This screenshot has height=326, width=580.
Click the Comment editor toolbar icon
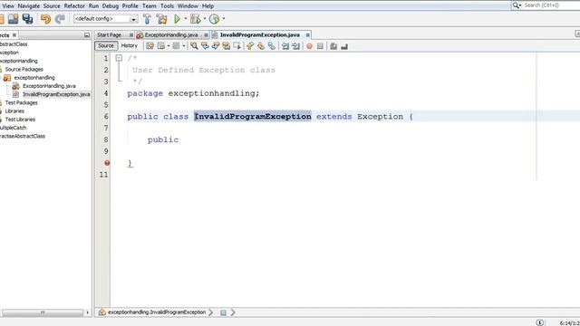pyautogui.click(x=333, y=46)
